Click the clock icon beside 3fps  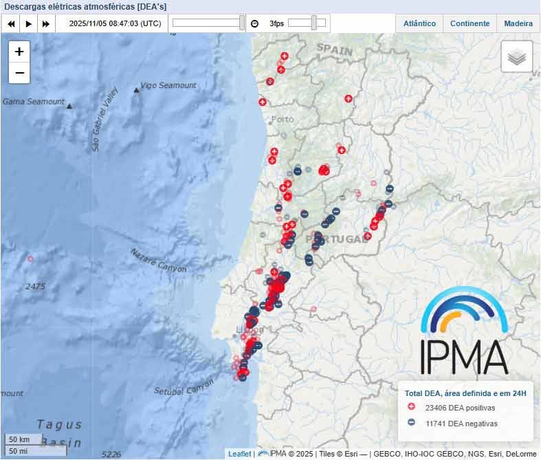click(x=254, y=23)
